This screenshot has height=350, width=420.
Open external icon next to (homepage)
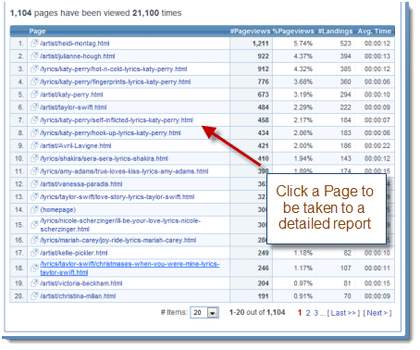tap(34, 210)
